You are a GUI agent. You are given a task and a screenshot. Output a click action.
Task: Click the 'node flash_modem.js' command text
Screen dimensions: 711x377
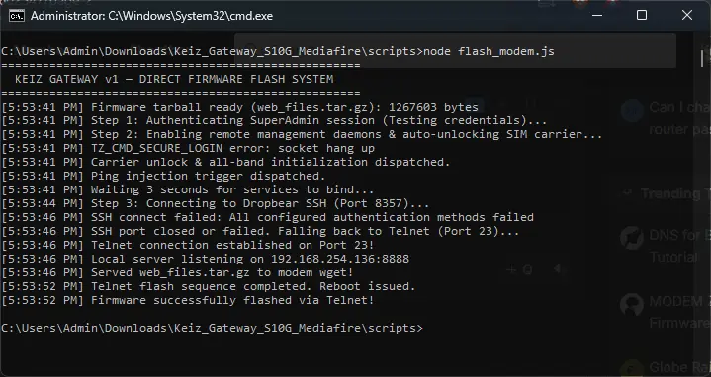tap(489, 51)
